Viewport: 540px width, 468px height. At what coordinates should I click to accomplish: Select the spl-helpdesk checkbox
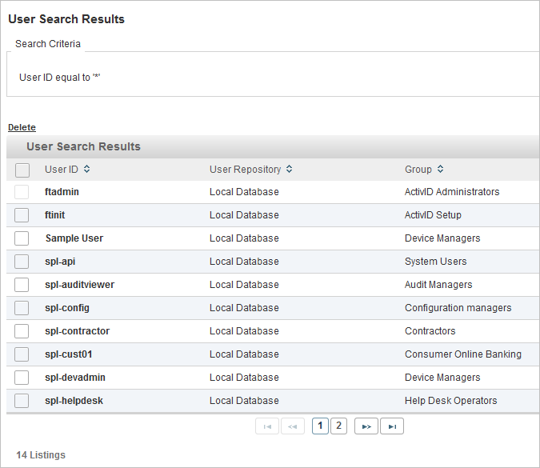click(22, 401)
